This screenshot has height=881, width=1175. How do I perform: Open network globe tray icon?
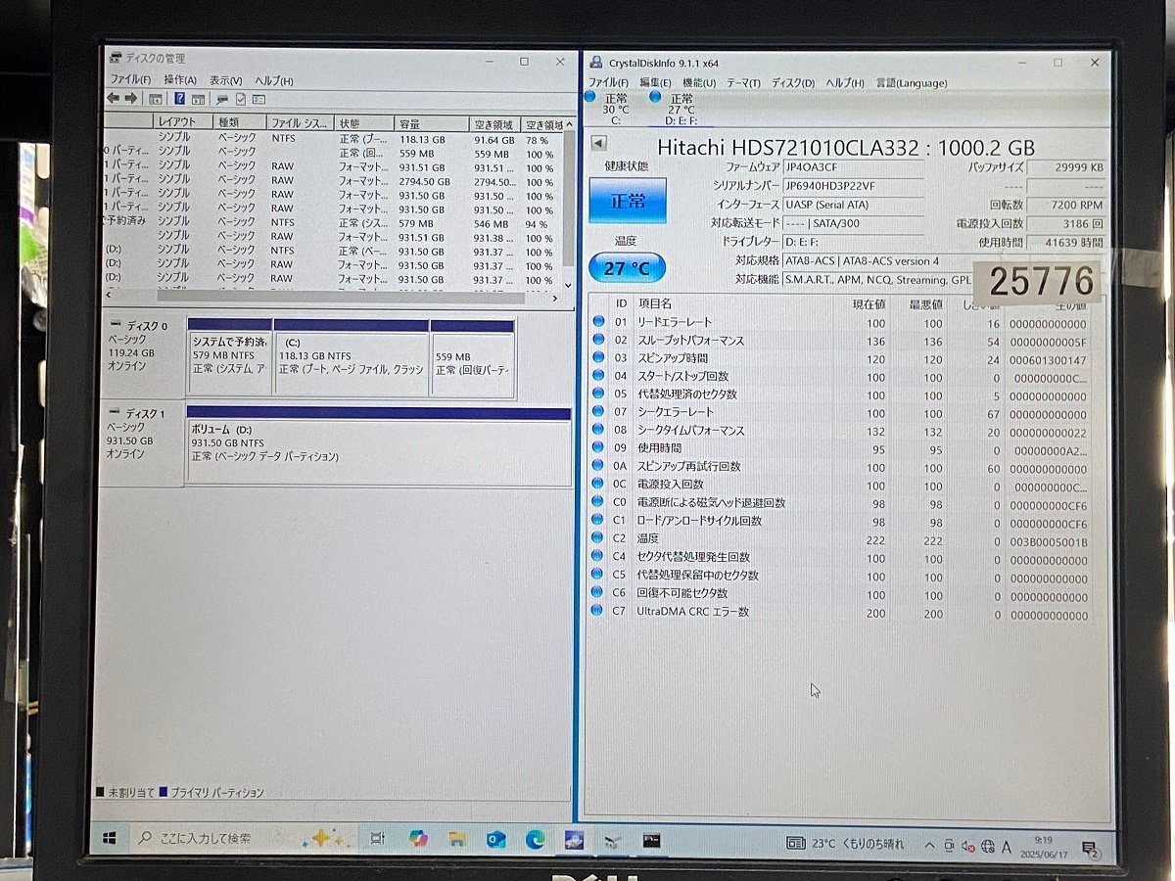pyautogui.click(x=987, y=846)
